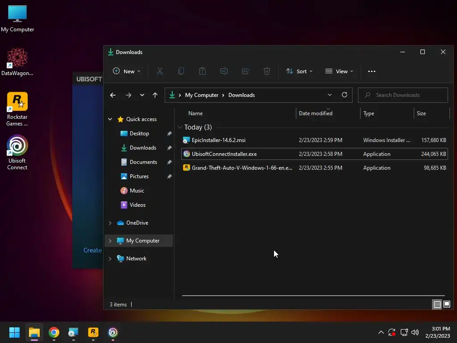Click the 157,680 KB size cell

tap(434, 140)
